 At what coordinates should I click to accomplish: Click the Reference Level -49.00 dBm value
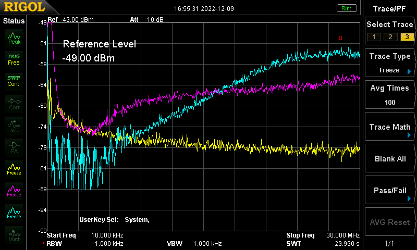pos(88,58)
